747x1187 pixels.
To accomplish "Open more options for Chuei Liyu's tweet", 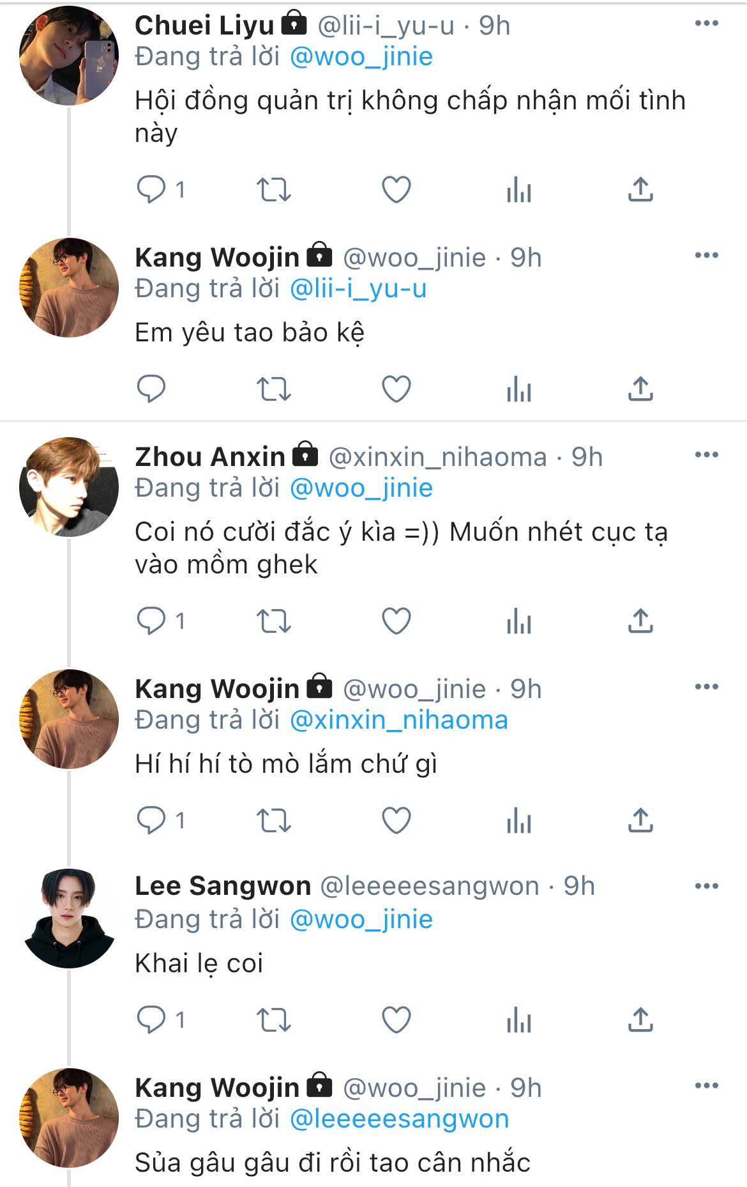I will pos(706,24).
